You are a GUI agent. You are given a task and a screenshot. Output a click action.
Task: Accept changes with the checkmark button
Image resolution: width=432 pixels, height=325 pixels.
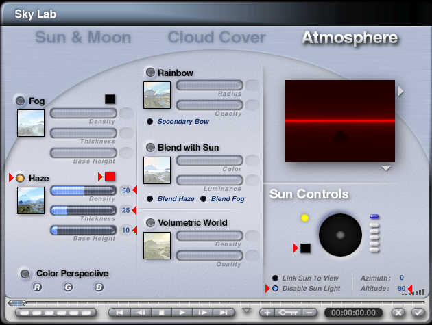coord(418,313)
